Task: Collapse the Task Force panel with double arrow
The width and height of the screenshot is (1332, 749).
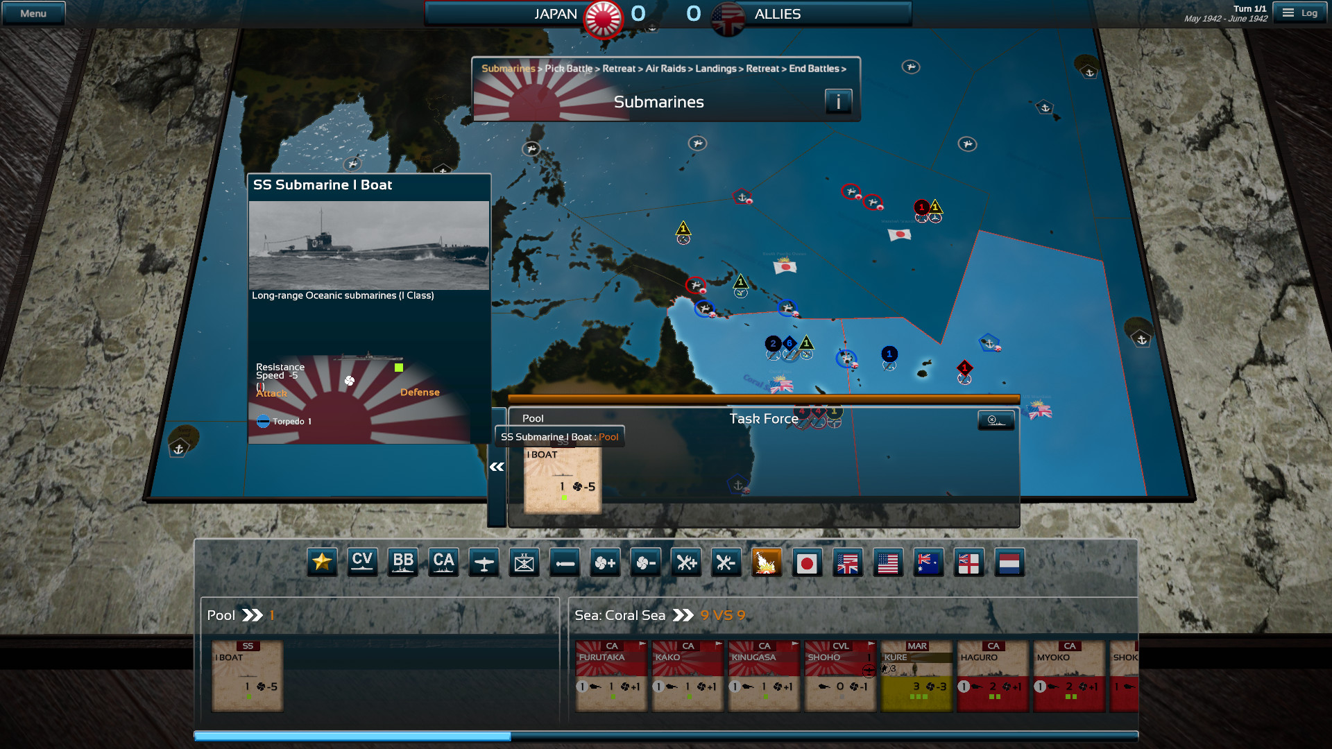Action: click(x=495, y=467)
